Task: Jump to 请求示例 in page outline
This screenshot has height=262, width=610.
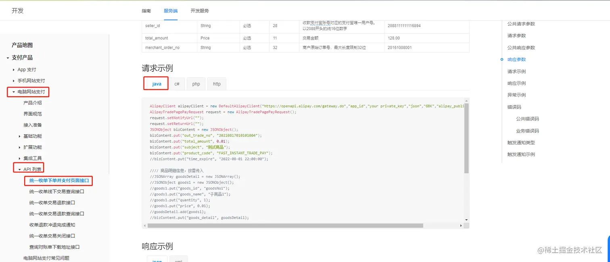Action: pos(517,71)
